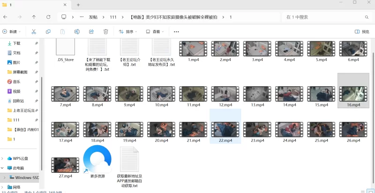Image resolution: width=375 pixels, height=193 pixels.
Task: Select 下载 in the sidebar
Action: [x=16, y=43]
